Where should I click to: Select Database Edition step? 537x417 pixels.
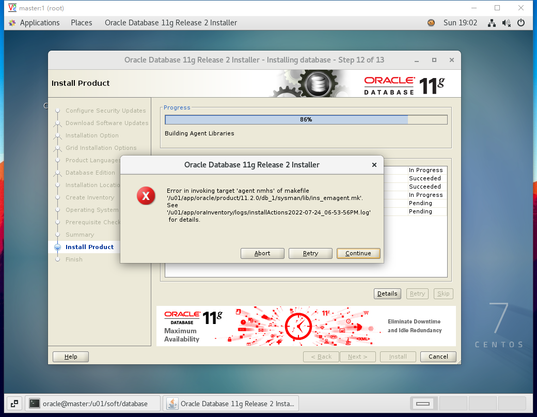pyautogui.click(x=90, y=173)
